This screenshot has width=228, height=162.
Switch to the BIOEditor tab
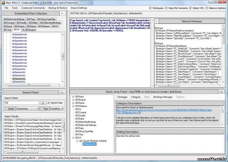33,23
